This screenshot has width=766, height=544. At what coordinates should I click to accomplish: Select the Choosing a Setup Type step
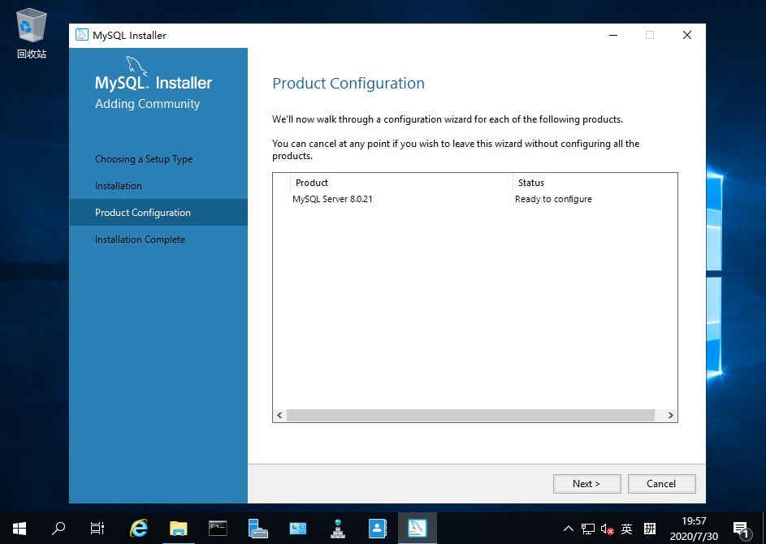tap(144, 158)
